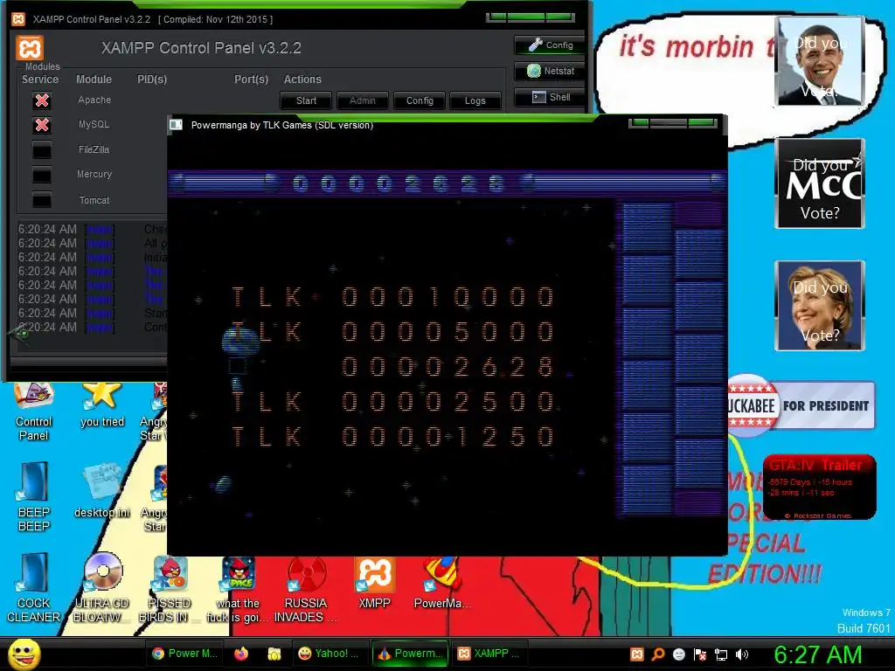The image size is (895, 671).
Task: Open the XAMPP Shell
Action: tap(550, 97)
